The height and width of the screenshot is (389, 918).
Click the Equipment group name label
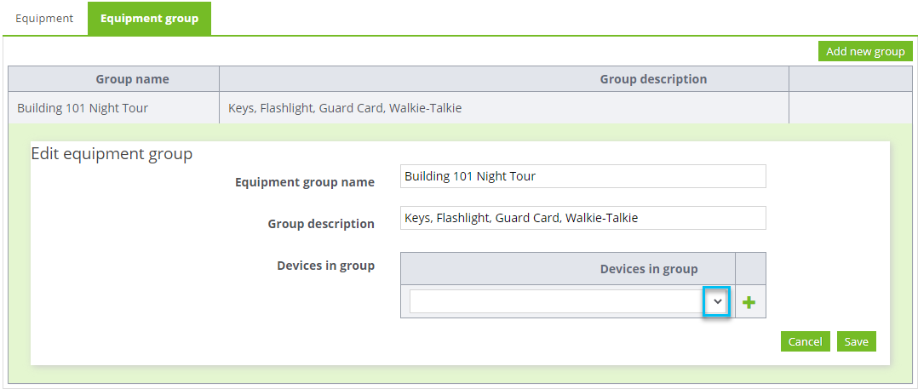click(x=305, y=182)
